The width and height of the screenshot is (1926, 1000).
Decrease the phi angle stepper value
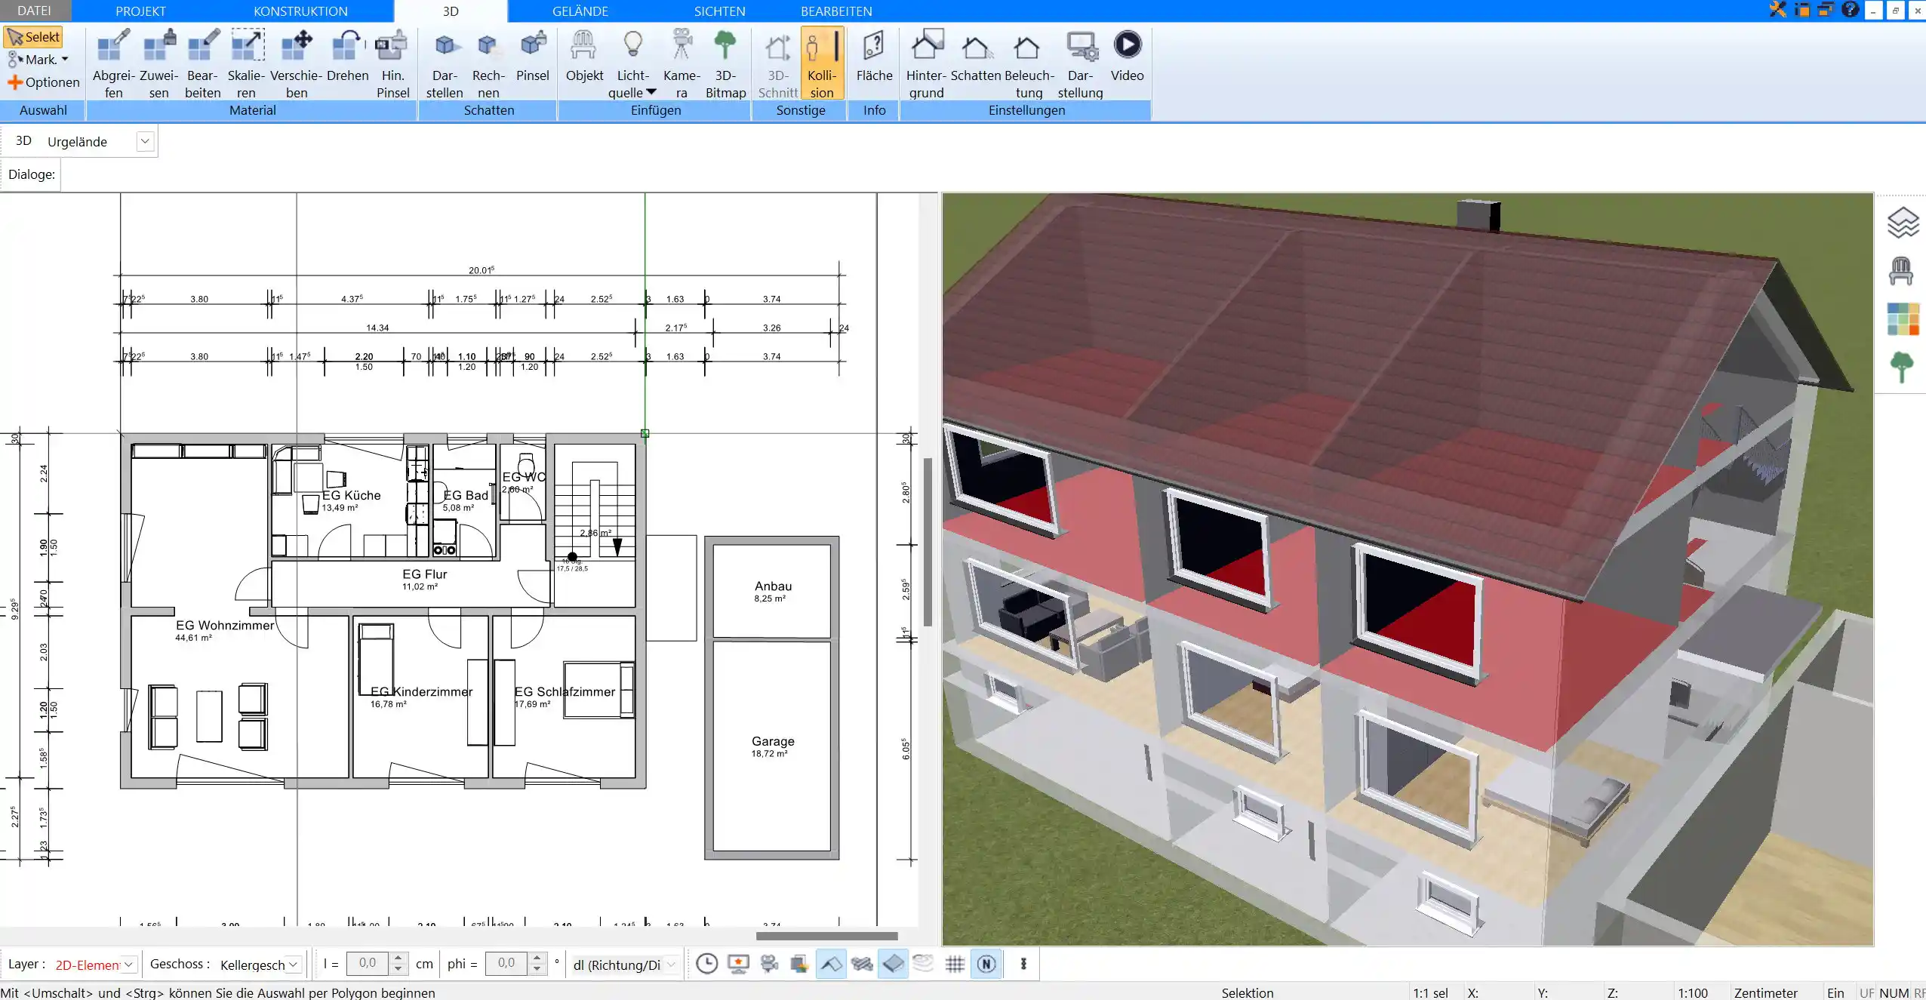point(537,969)
